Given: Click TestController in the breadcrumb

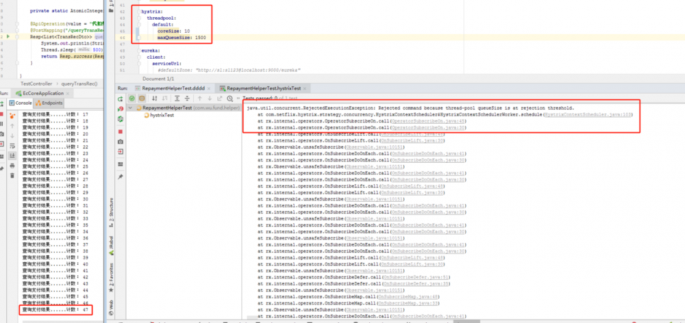Looking at the screenshot, I should tap(36, 83).
